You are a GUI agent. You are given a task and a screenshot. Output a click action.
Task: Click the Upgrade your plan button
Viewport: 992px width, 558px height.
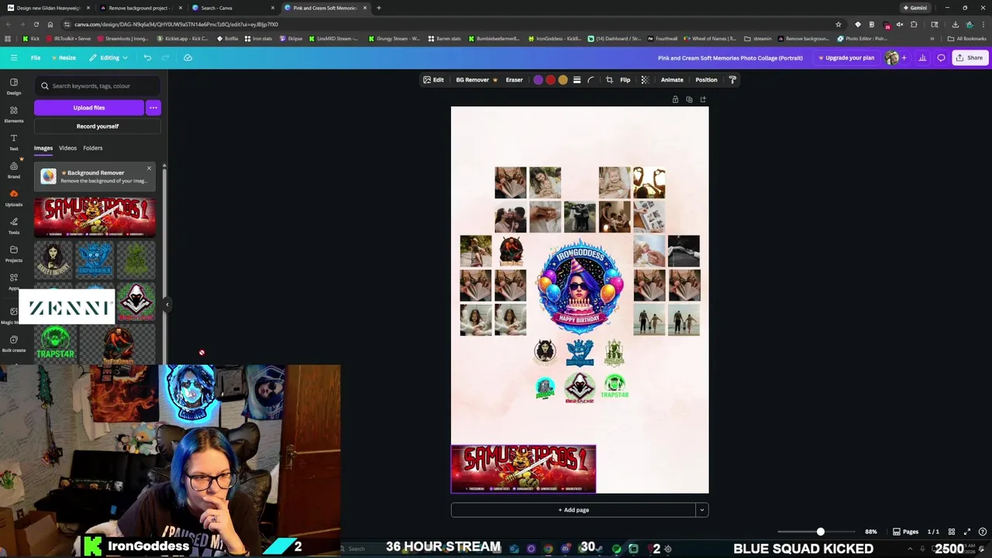(x=846, y=57)
